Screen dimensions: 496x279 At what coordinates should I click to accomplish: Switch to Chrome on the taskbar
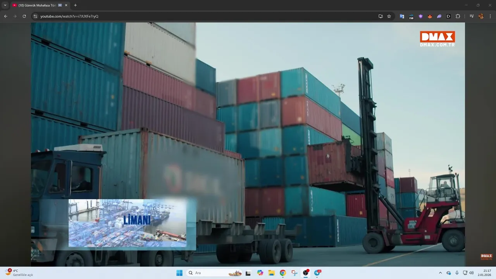(283, 273)
